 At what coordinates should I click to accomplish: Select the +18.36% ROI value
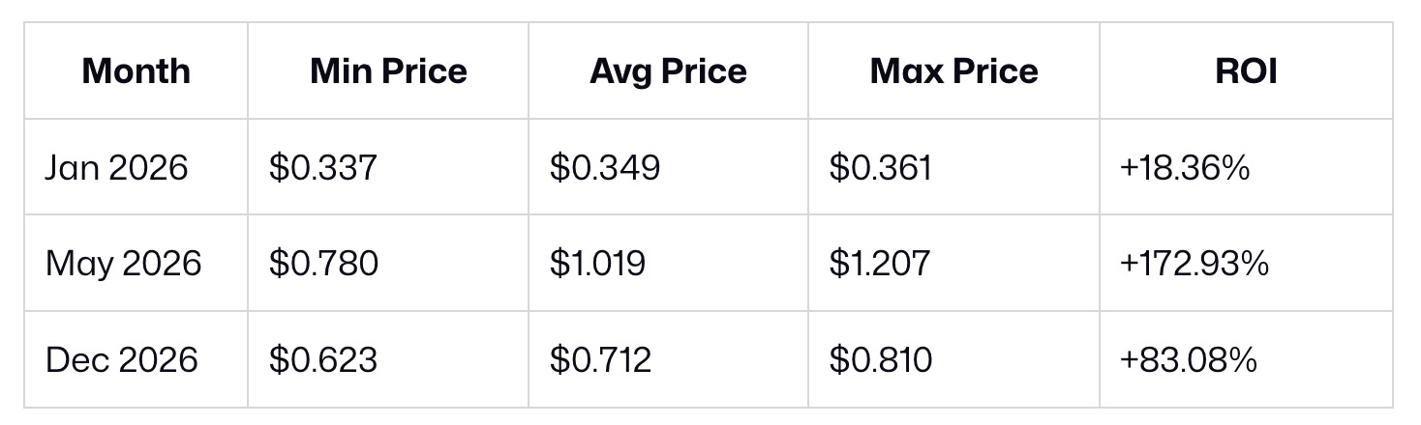coord(1185,168)
